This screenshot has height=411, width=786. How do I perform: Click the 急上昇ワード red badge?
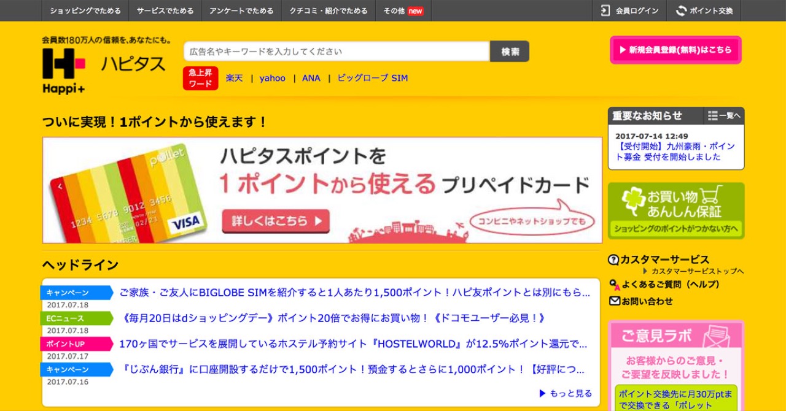(x=200, y=78)
